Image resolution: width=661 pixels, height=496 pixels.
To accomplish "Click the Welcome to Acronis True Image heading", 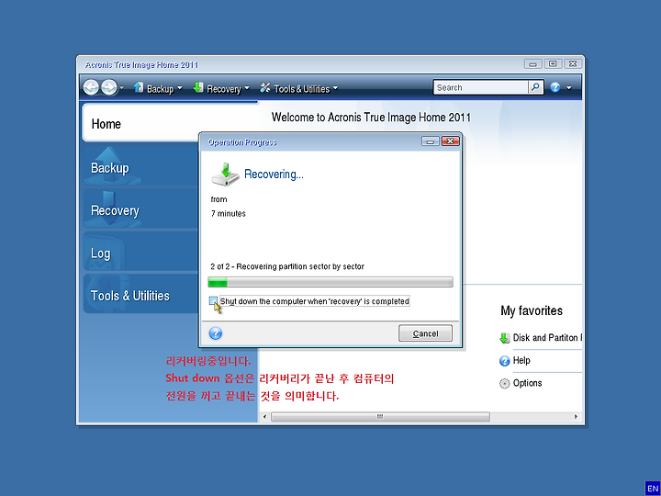I will (x=371, y=117).
